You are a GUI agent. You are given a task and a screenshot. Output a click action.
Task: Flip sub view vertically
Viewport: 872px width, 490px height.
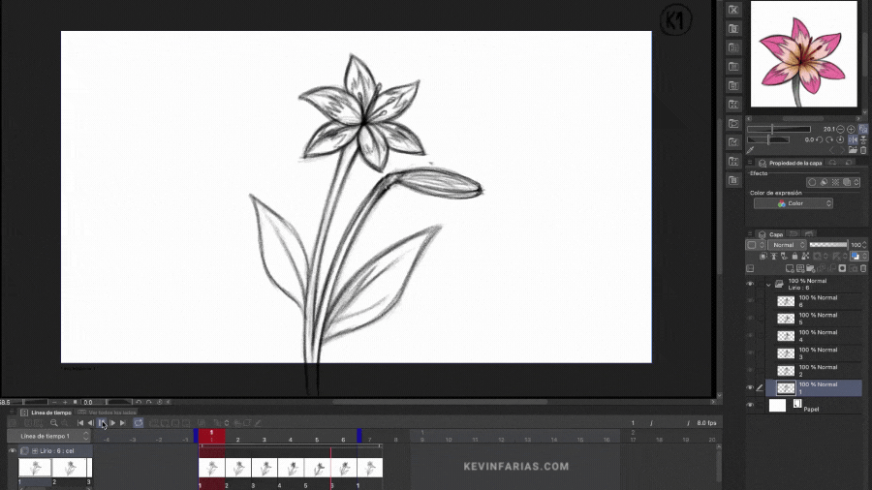863,140
